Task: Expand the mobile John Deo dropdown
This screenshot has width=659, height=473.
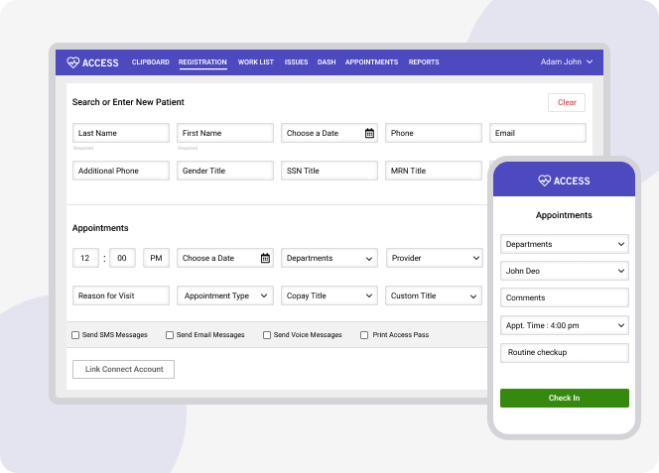Action: coord(565,271)
